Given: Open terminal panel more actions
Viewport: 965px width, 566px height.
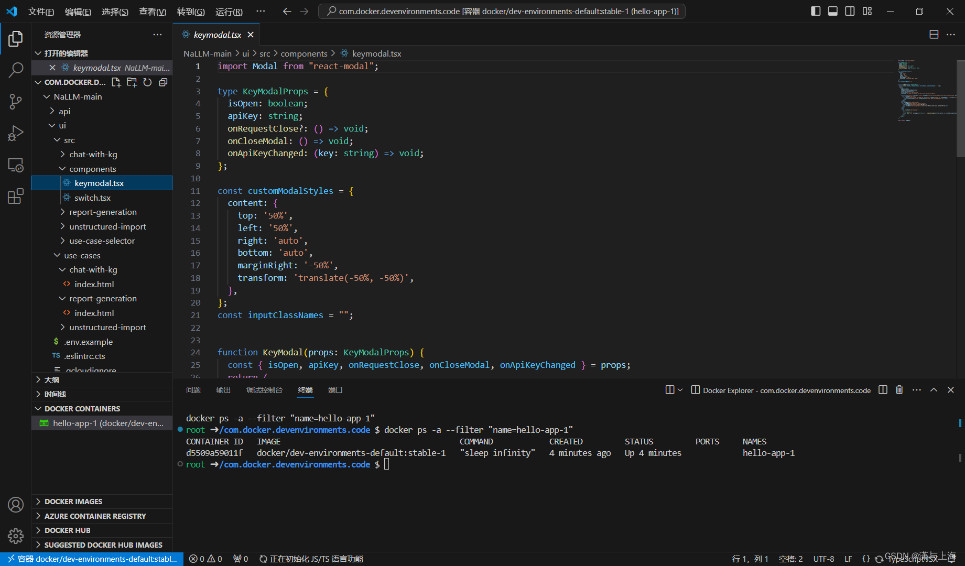Looking at the screenshot, I should coord(916,390).
